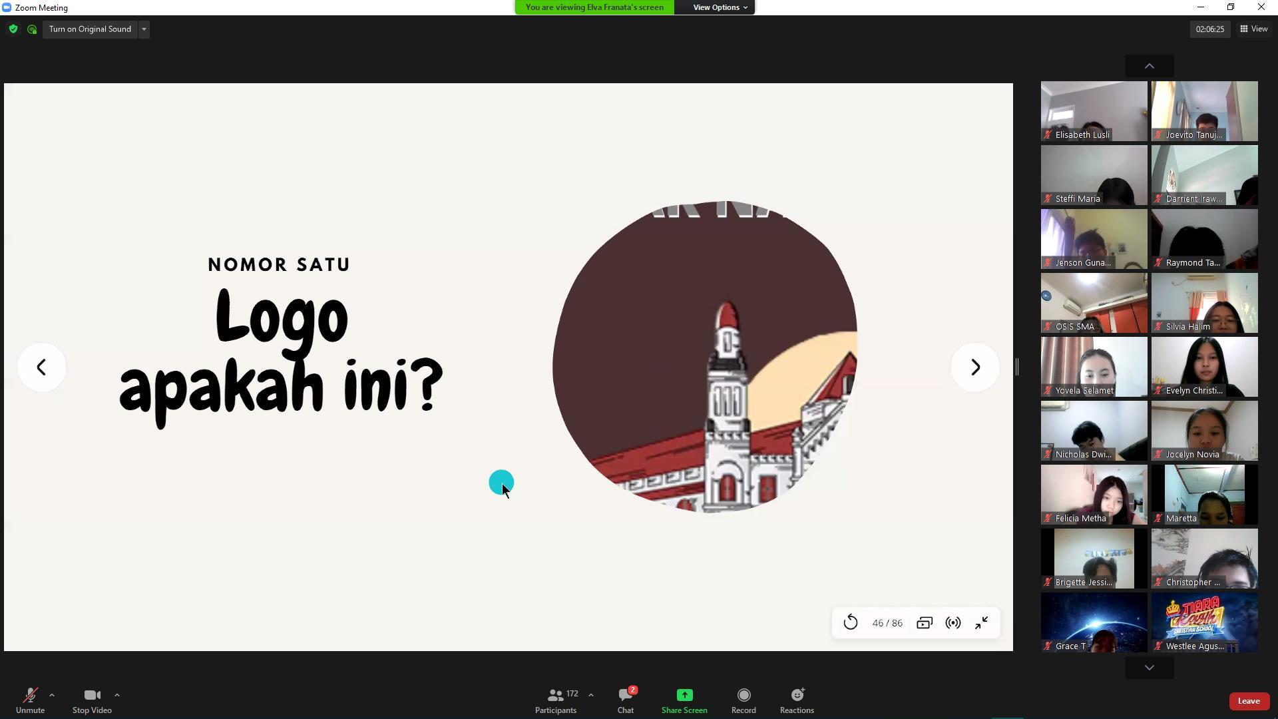Click the gallery divider handle beside slides
The width and height of the screenshot is (1278, 719).
(x=1016, y=367)
